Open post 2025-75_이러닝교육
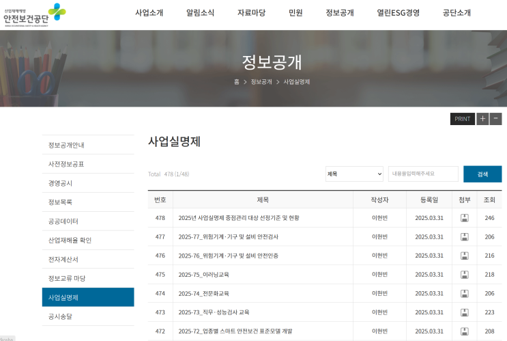 coord(204,275)
